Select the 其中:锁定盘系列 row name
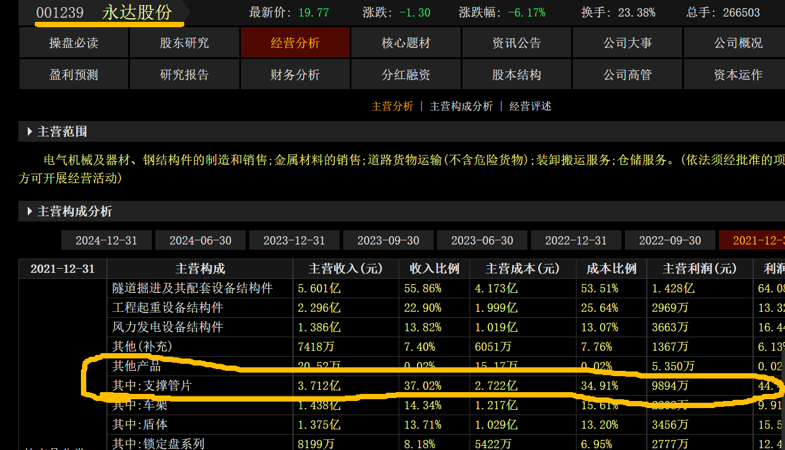Viewport: 785px width, 450px height. [158, 444]
